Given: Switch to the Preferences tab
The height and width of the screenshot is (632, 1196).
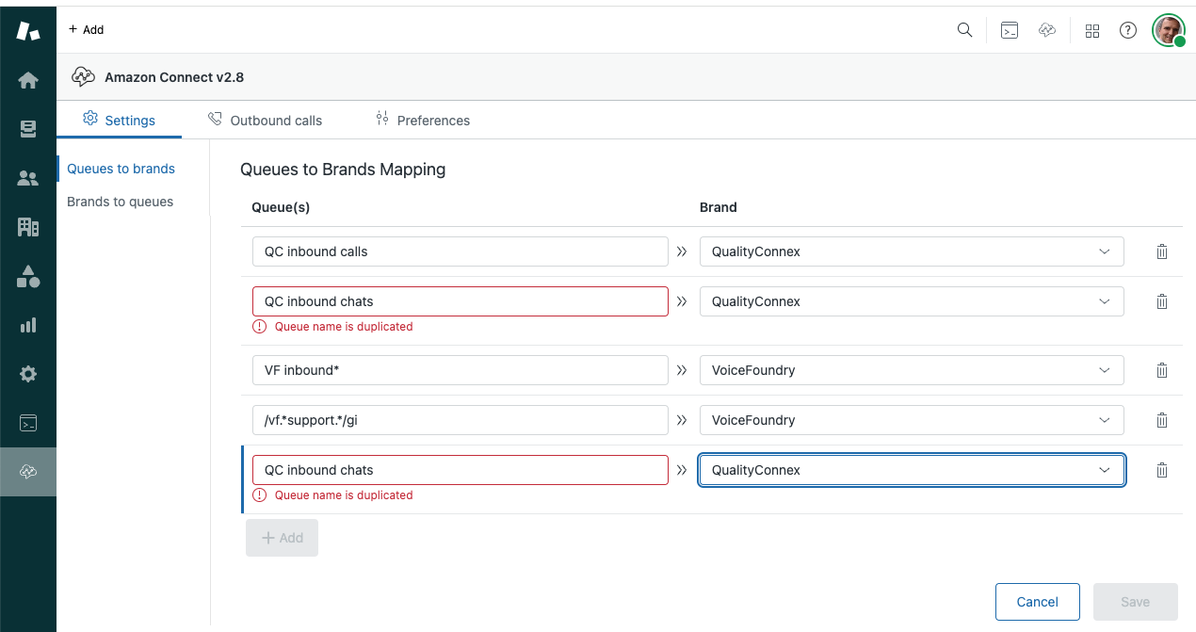Looking at the screenshot, I should point(422,121).
